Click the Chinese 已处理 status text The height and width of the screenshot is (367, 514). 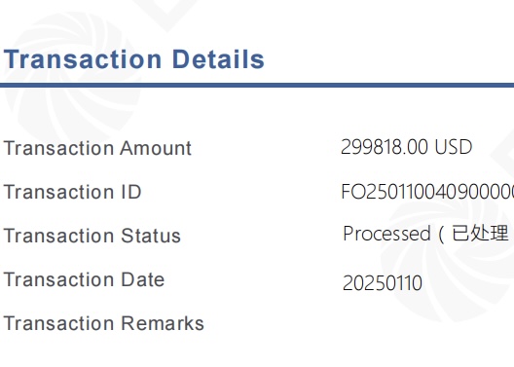(x=480, y=234)
